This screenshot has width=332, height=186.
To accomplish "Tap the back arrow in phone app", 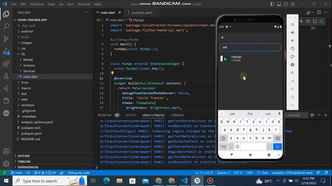I will click(x=223, y=38).
